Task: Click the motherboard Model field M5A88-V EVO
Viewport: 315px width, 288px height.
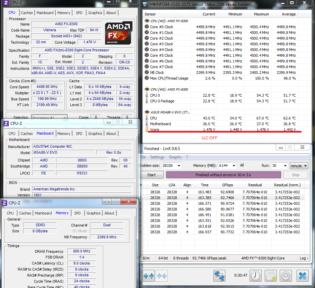Action: coord(64,152)
